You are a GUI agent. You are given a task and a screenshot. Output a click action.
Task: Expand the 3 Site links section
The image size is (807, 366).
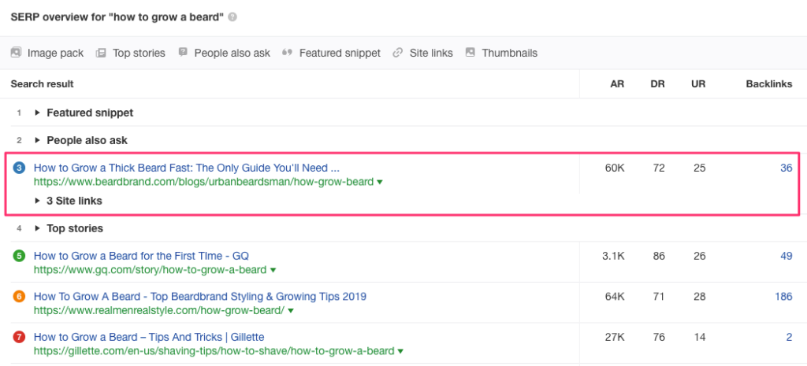(x=37, y=201)
